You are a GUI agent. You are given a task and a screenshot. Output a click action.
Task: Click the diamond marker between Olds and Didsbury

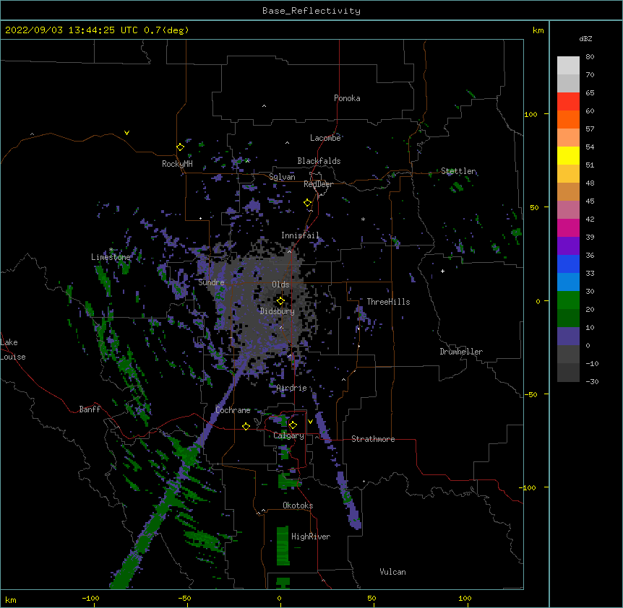pos(280,301)
